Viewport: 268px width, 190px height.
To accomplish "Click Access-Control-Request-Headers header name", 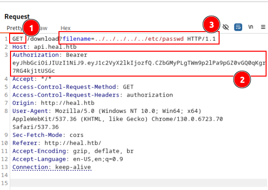I will pos(66,95).
